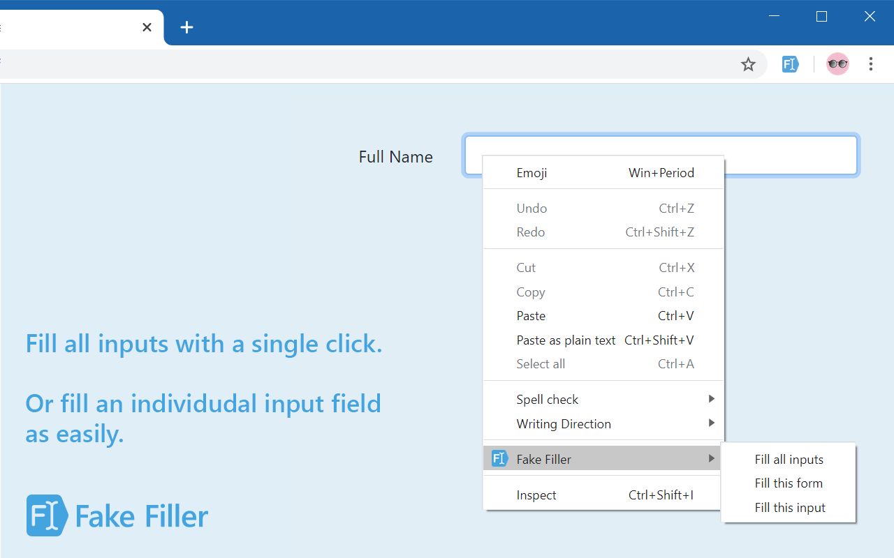Screen dimensions: 894x558
Task: Click the Fake Filler extension toolbar icon
Action: click(789, 63)
